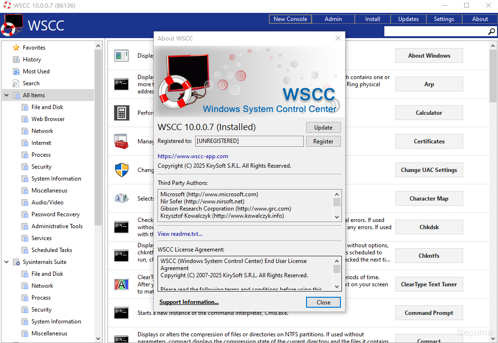Click the search magnifier icon in header
The width and height of the screenshot is (498, 343).
(491, 31)
